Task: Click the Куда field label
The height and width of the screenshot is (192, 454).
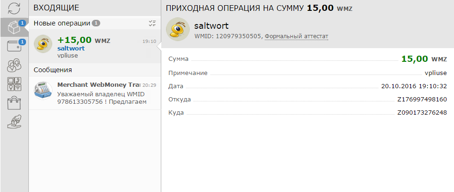Action: click(x=176, y=113)
